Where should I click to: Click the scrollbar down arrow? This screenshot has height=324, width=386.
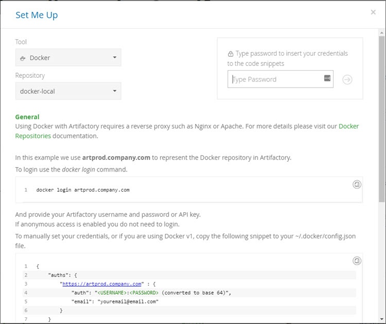pos(381,320)
